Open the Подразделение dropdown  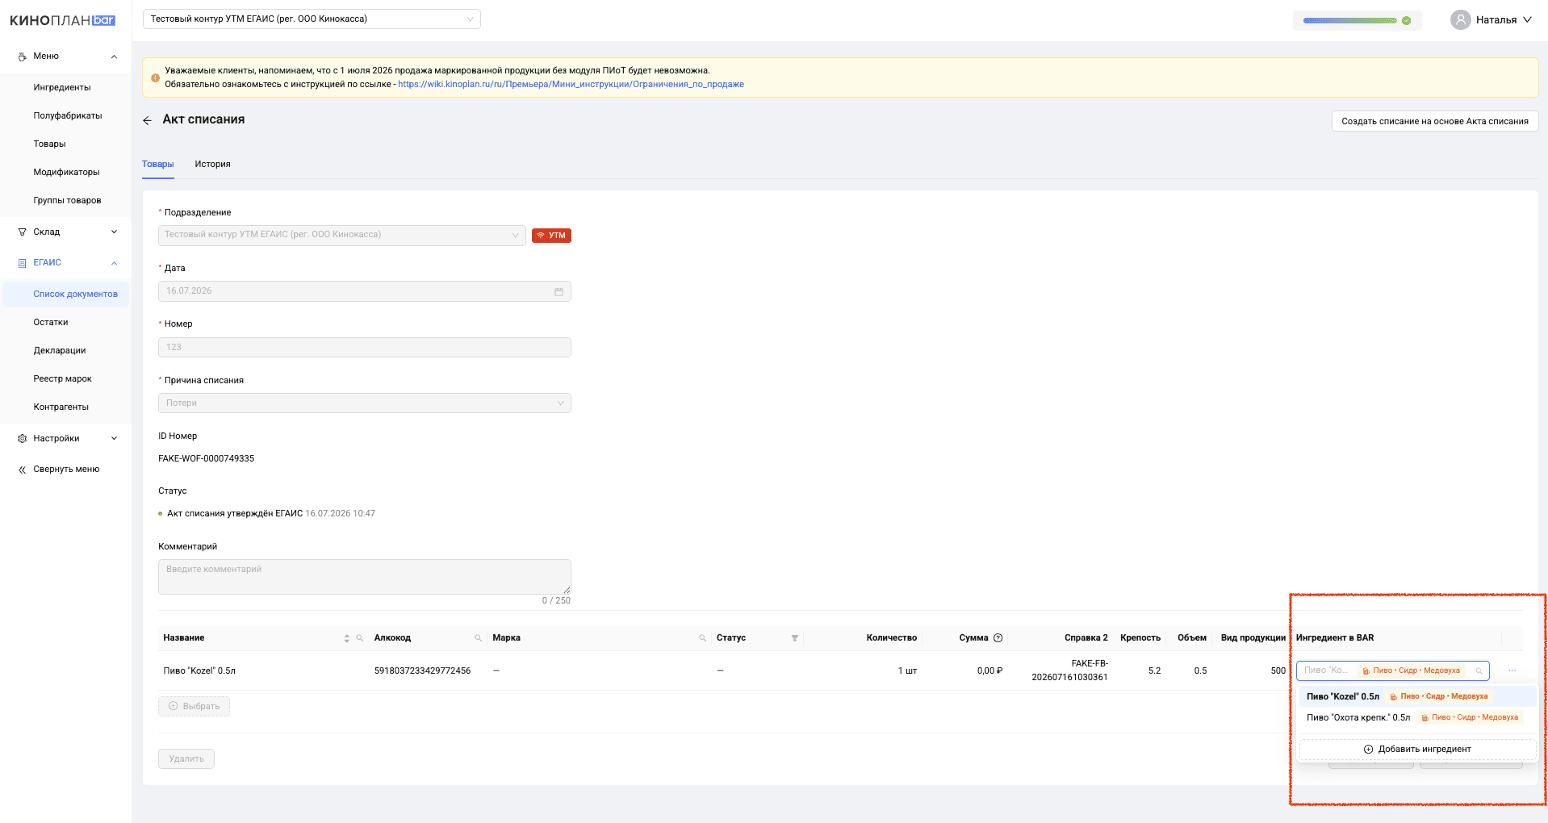tap(342, 235)
